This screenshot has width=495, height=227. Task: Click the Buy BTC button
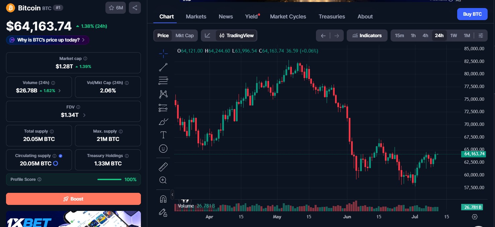472,14
